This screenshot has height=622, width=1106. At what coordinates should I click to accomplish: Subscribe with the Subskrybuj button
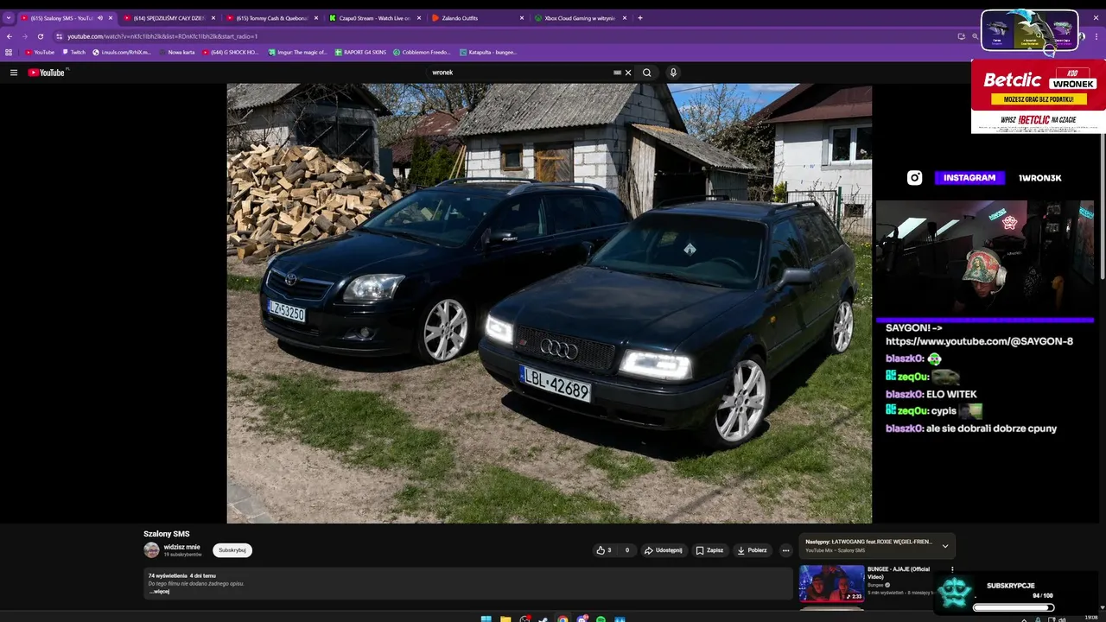(232, 550)
